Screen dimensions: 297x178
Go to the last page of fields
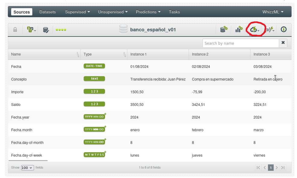coord(283,168)
